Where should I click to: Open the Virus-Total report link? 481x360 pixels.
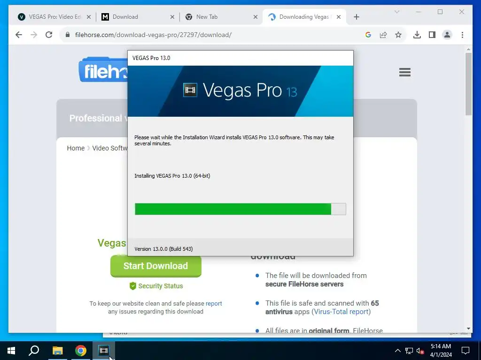click(341, 312)
